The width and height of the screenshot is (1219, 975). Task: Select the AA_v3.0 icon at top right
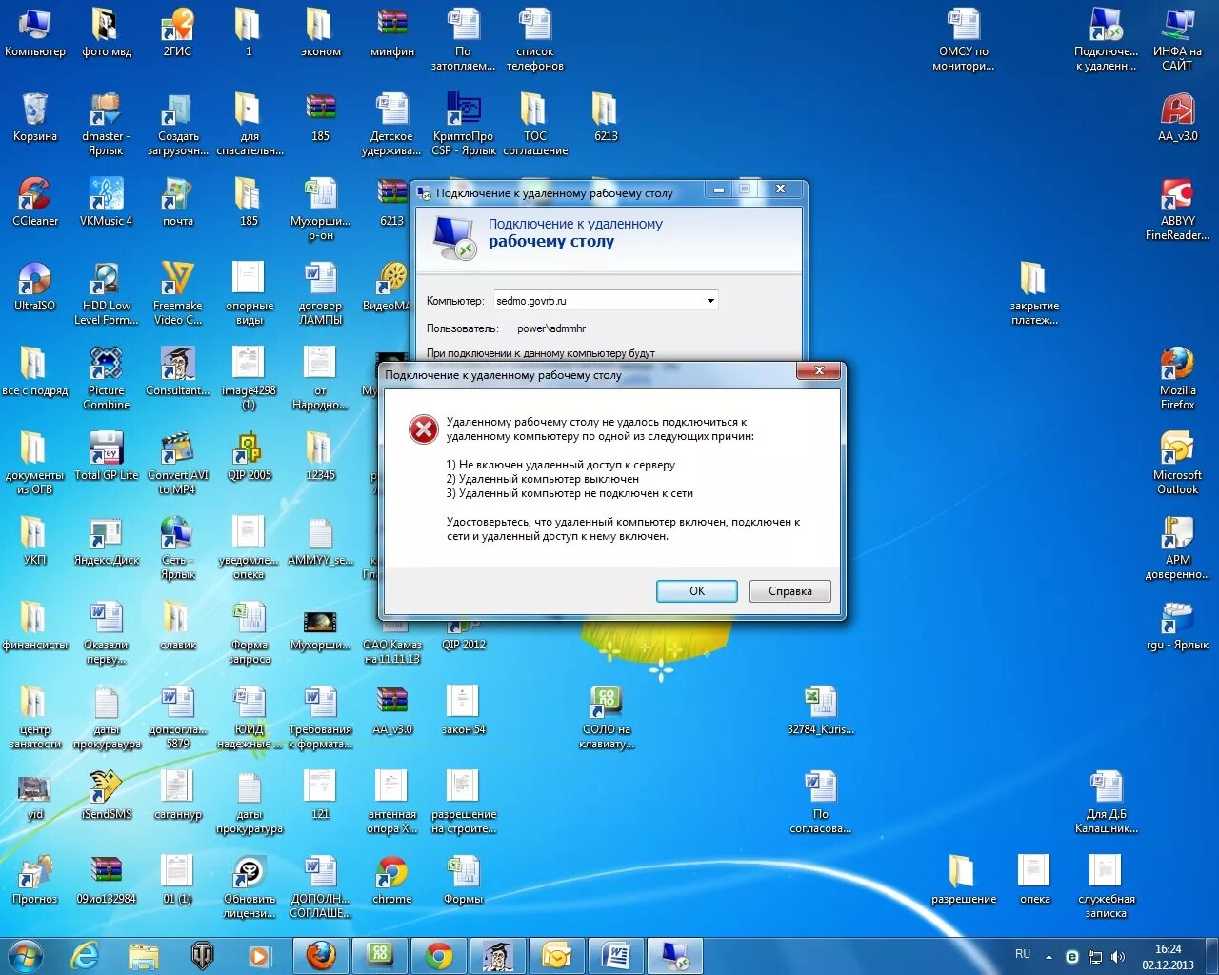coord(1177,117)
